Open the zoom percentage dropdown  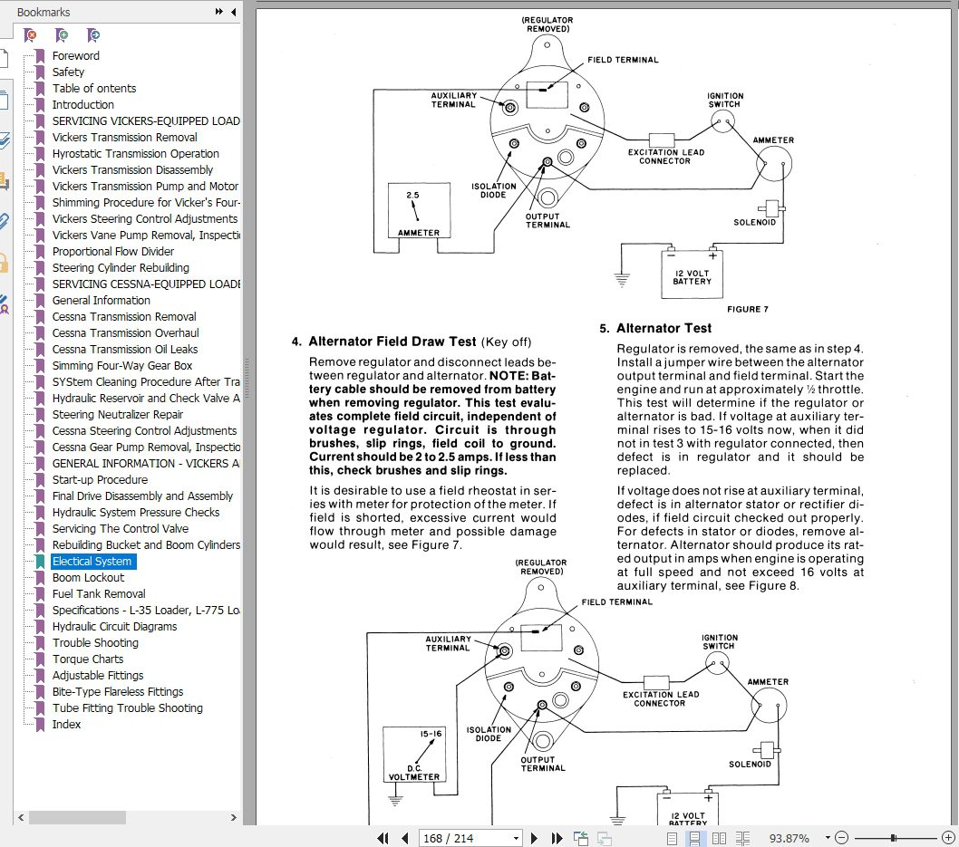pyautogui.click(x=828, y=838)
